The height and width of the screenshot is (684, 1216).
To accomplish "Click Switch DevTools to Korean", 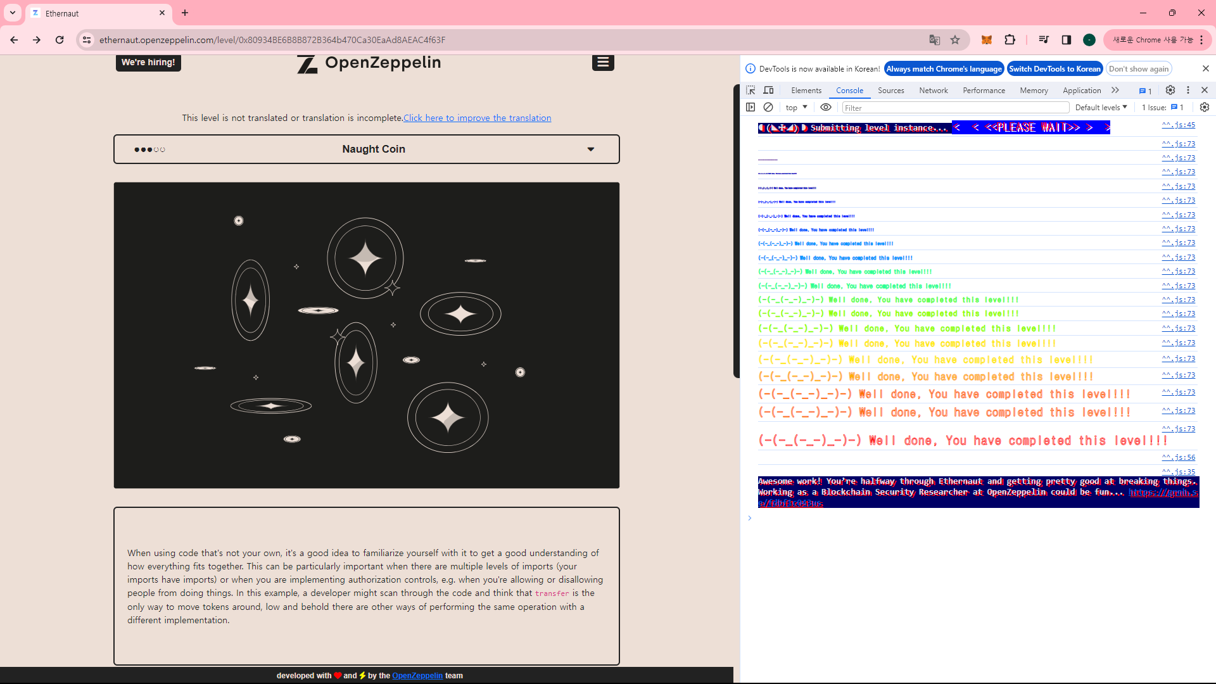I will pyautogui.click(x=1054, y=69).
